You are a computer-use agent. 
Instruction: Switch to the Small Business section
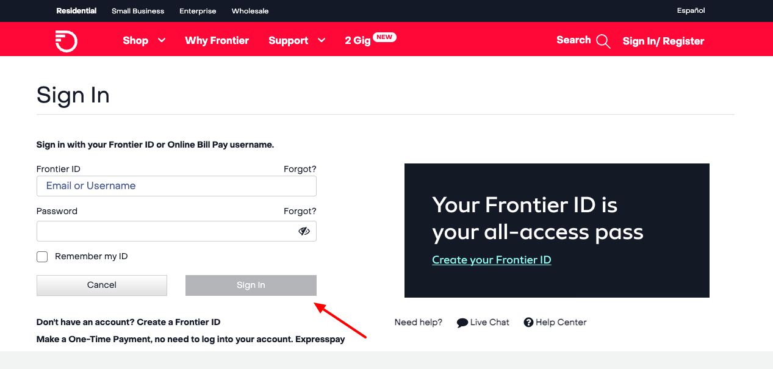click(x=137, y=10)
